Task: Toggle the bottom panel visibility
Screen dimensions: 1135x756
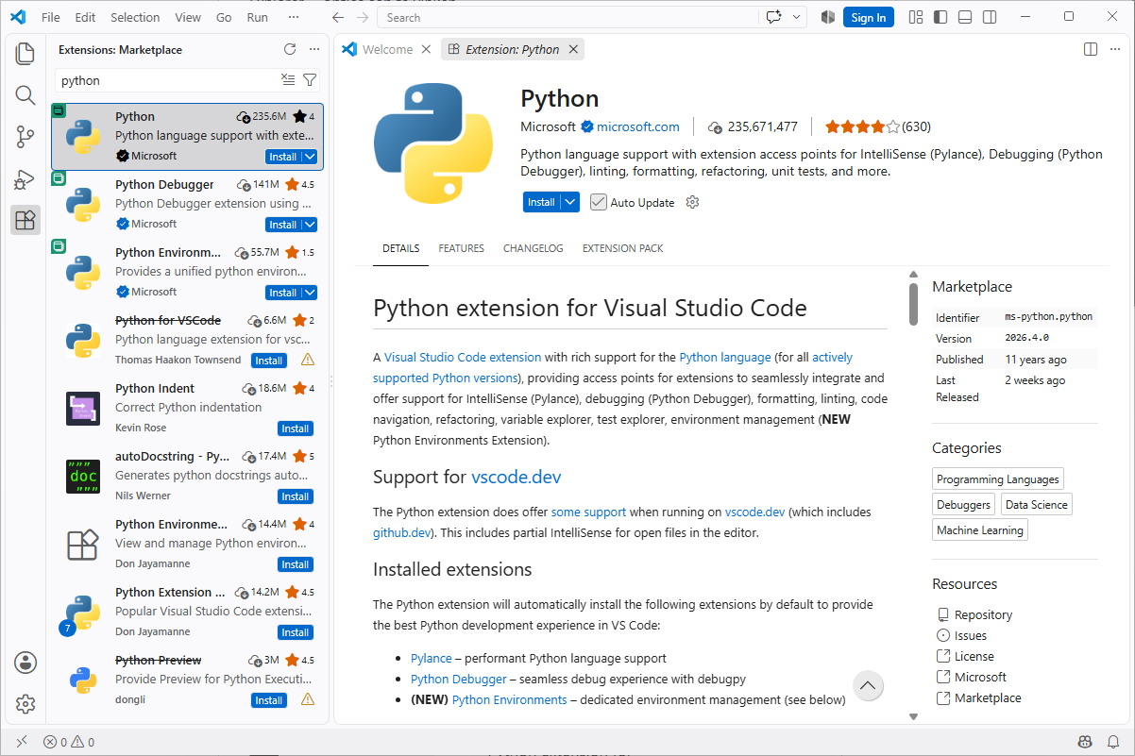Action: tap(965, 17)
